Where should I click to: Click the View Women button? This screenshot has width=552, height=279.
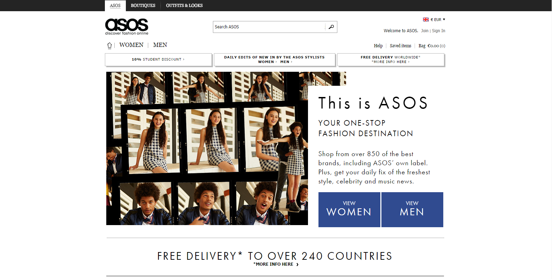pos(349,210)
